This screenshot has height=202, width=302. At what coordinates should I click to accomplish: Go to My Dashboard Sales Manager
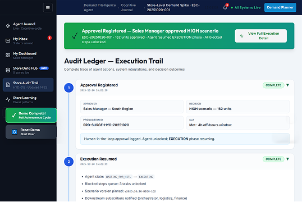(28, 56)
